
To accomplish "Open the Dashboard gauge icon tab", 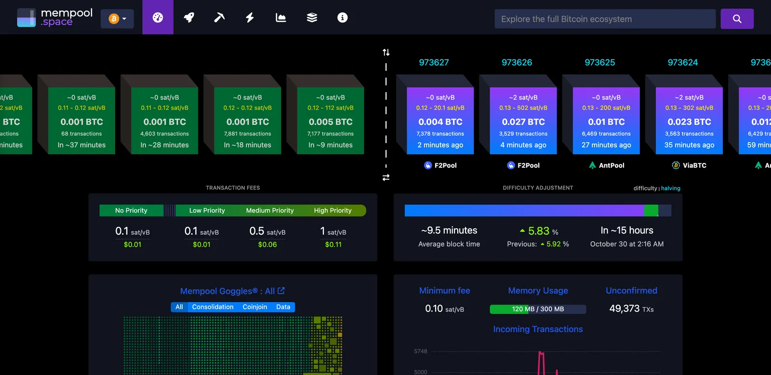I will coord(158,17).
